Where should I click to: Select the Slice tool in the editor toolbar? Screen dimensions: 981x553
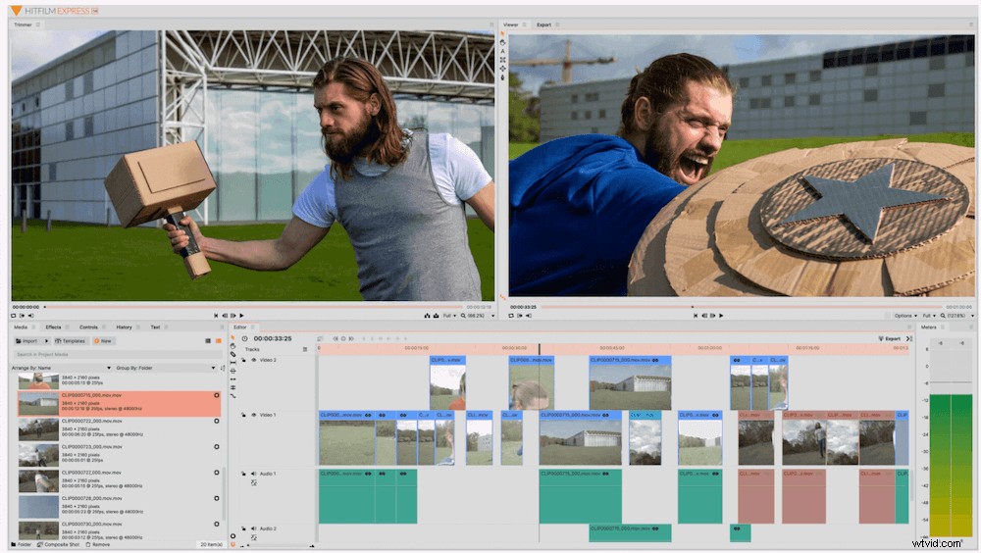tap(232, 354)
